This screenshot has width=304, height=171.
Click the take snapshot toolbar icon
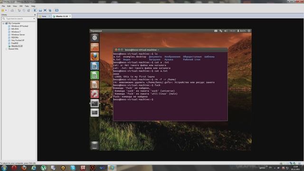coord(19,10)
